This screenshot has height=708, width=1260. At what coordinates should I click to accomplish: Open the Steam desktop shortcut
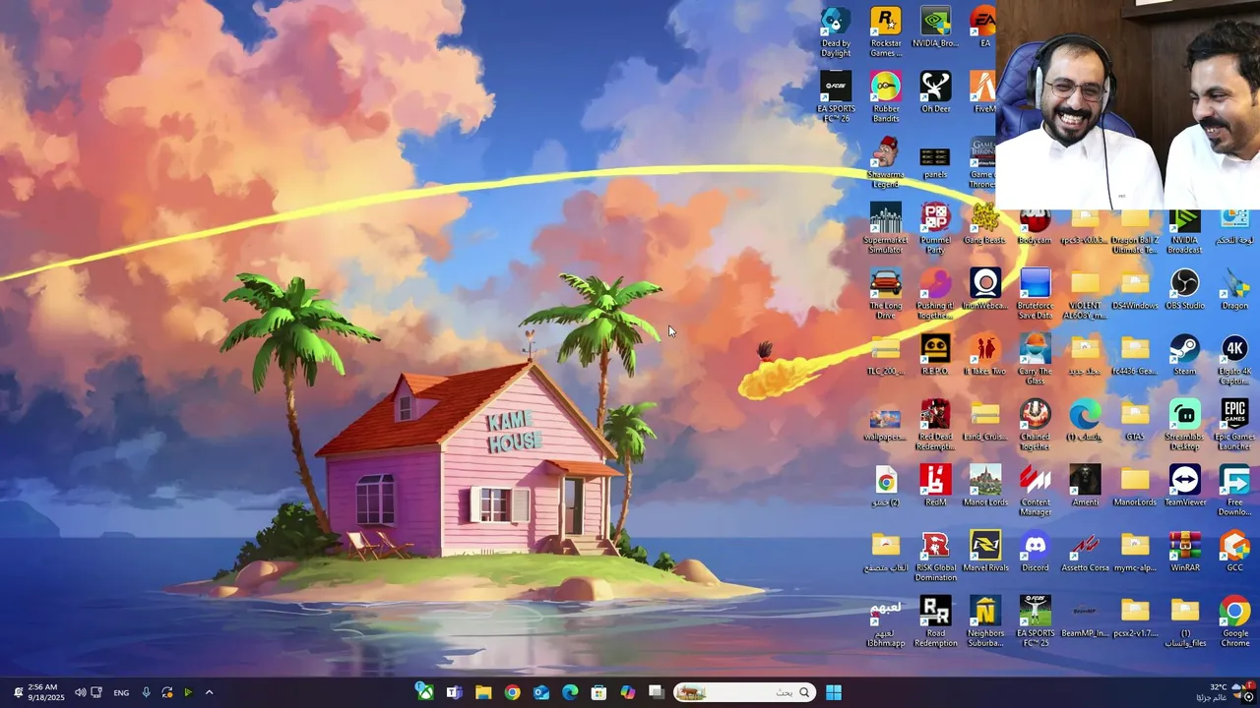pyautogui.click(x=1184, y=355)
